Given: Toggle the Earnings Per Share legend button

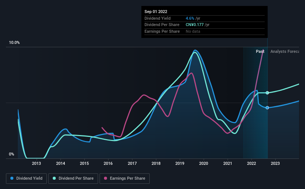Looking at the screenshot, I should (x=124, y=179).
